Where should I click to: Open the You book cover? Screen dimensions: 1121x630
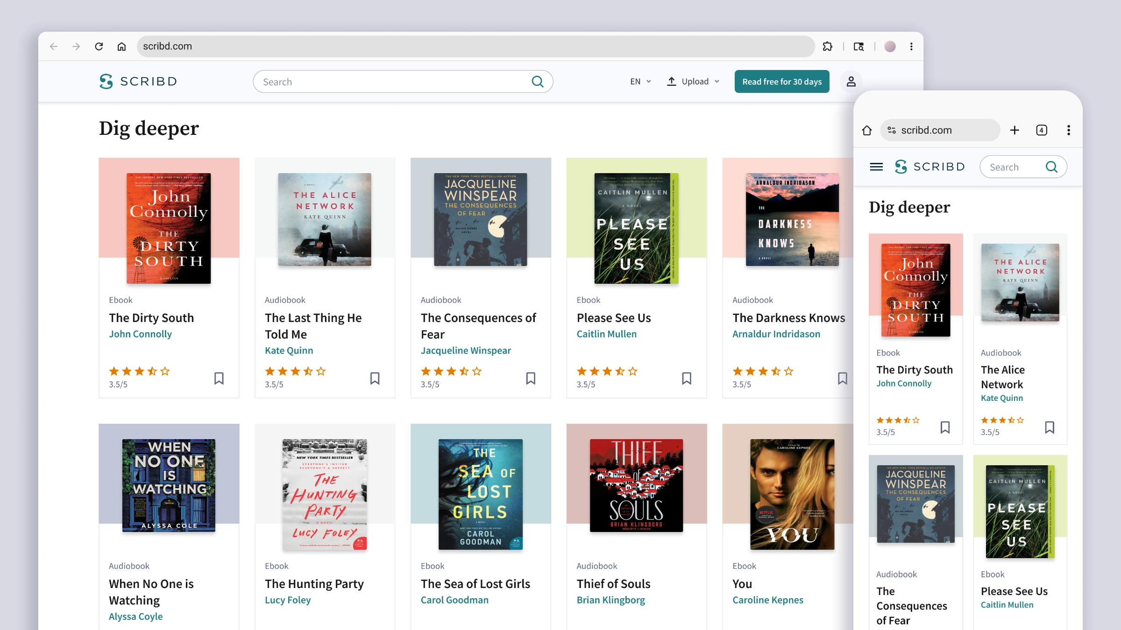792,494
